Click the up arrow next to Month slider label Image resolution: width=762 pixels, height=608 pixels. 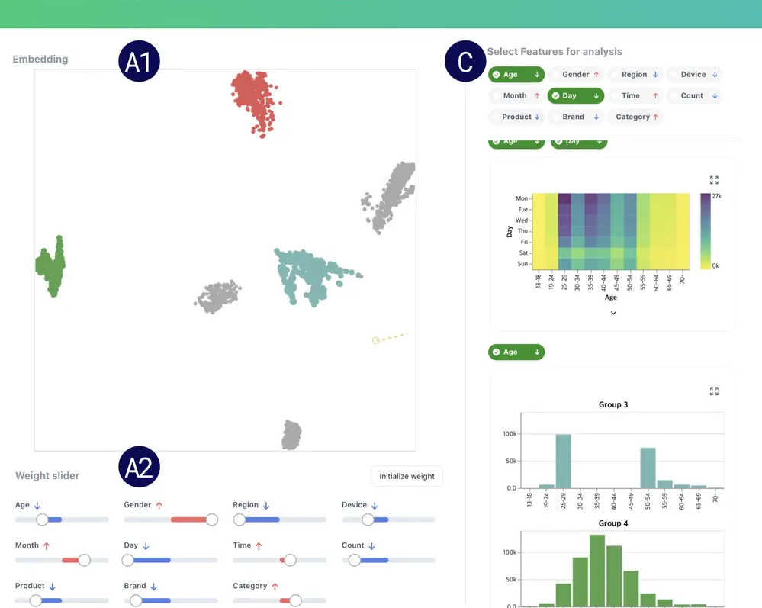click(x=47, y=546)
